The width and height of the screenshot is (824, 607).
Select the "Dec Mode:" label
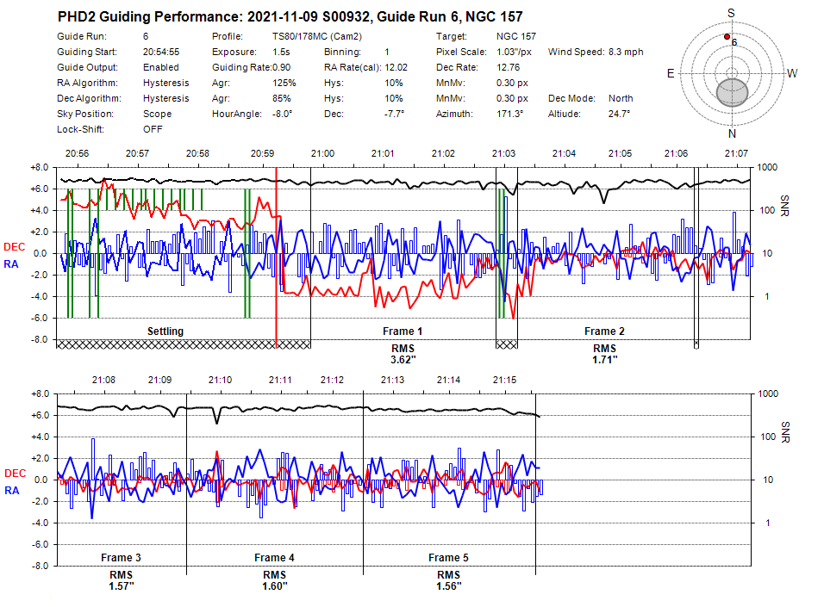click(571, 98)
